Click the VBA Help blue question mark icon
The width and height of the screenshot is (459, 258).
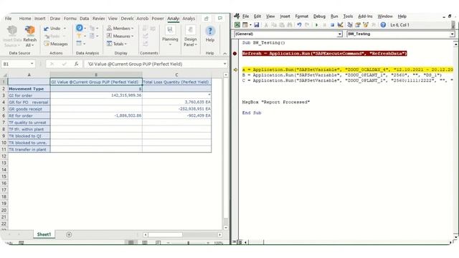383,25
